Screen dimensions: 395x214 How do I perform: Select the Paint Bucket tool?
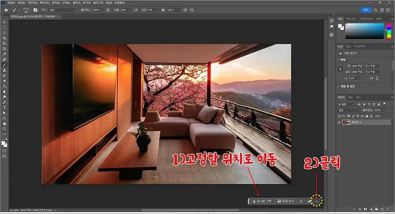pos(4,86)
